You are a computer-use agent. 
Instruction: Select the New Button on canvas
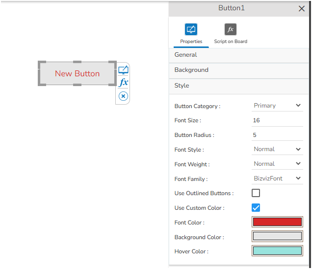77,74
